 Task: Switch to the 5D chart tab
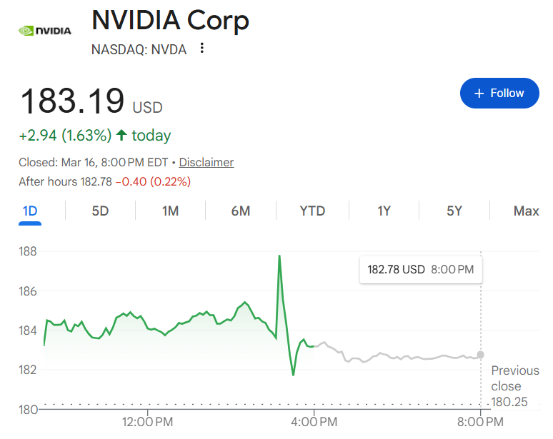coord(100,211)
